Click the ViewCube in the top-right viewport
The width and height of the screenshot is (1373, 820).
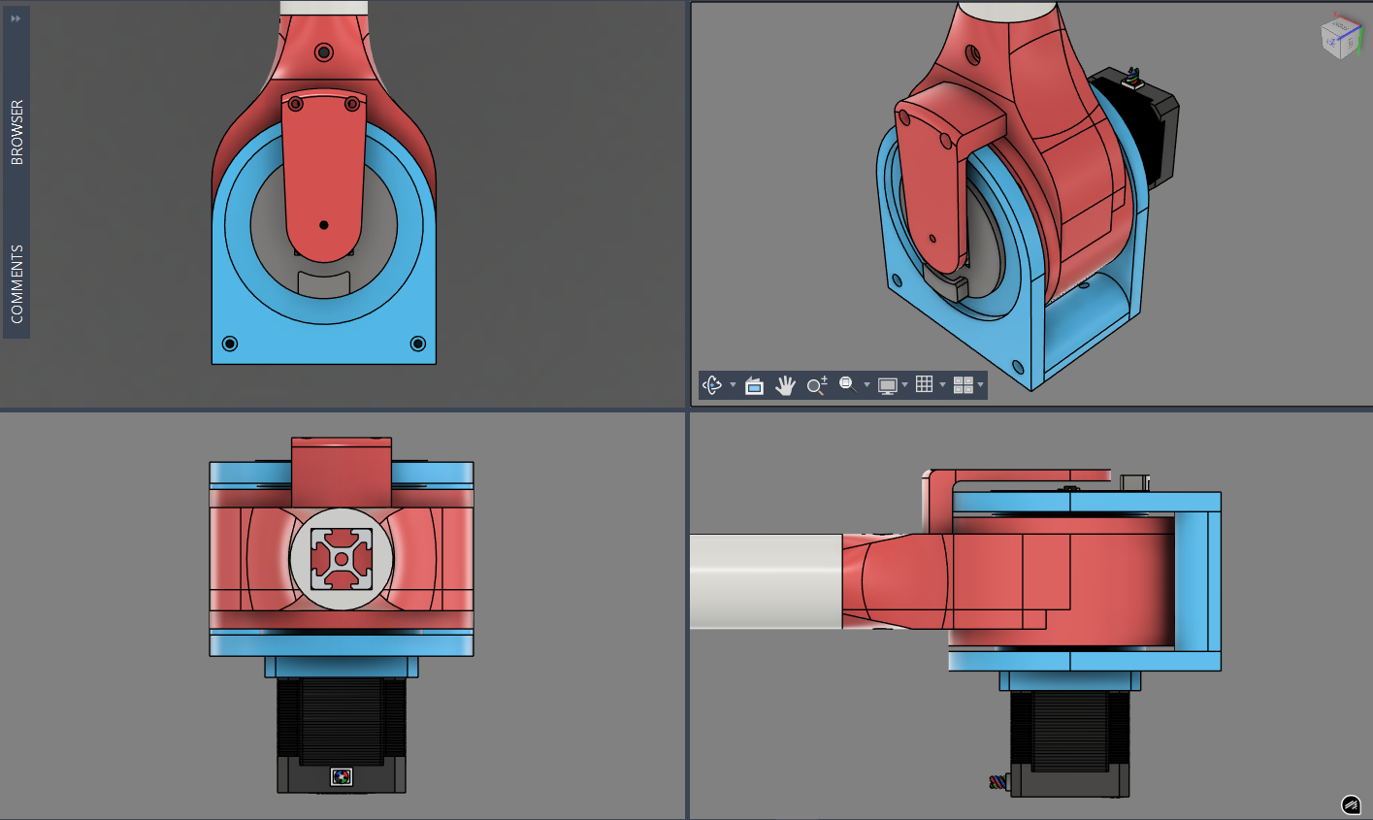(x=1340, y=37)
